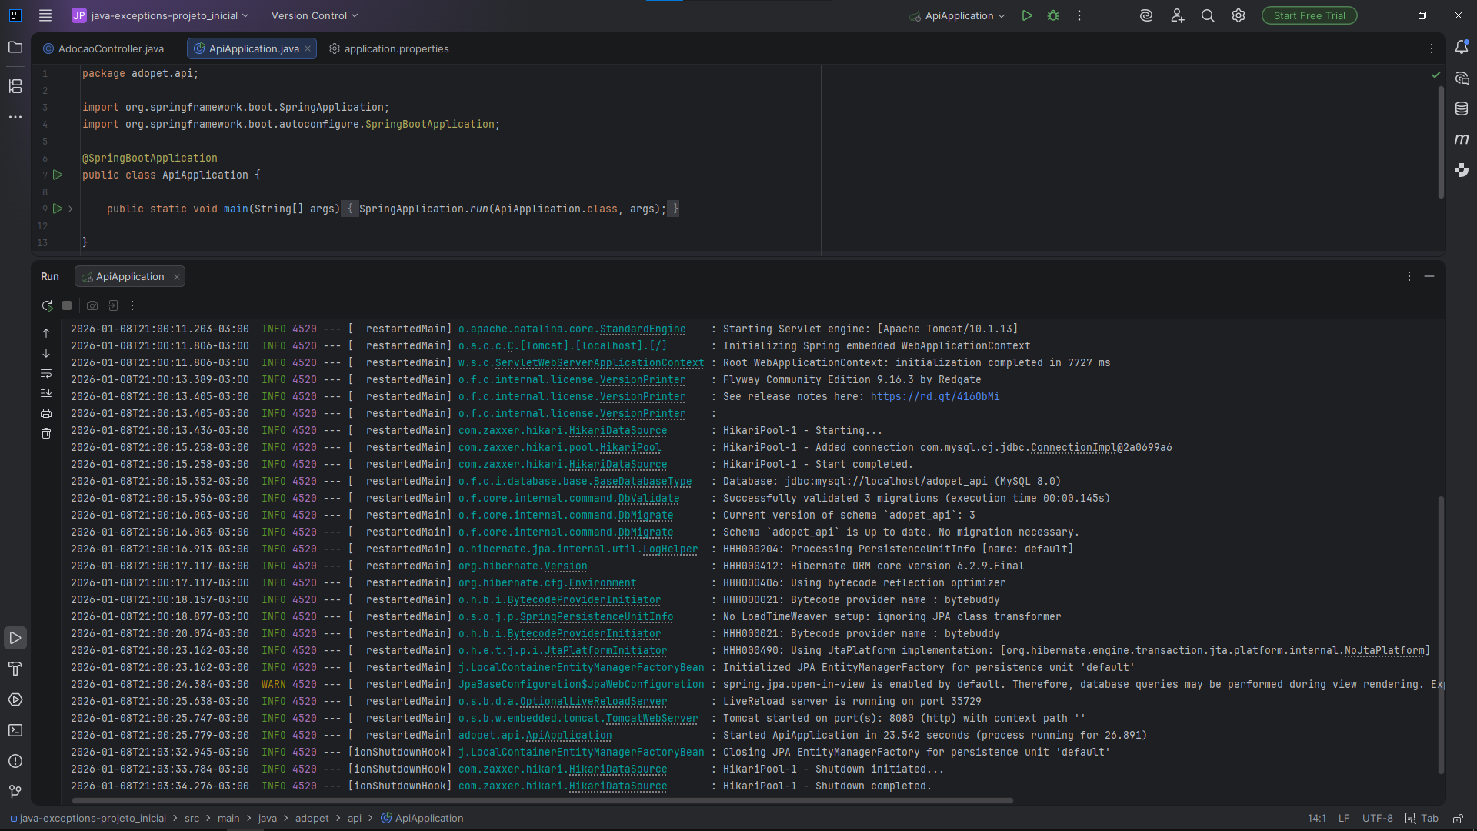The image size is (1477, 831).
Task: Click the Rerun ApiApplication icon
Action: 47,305
